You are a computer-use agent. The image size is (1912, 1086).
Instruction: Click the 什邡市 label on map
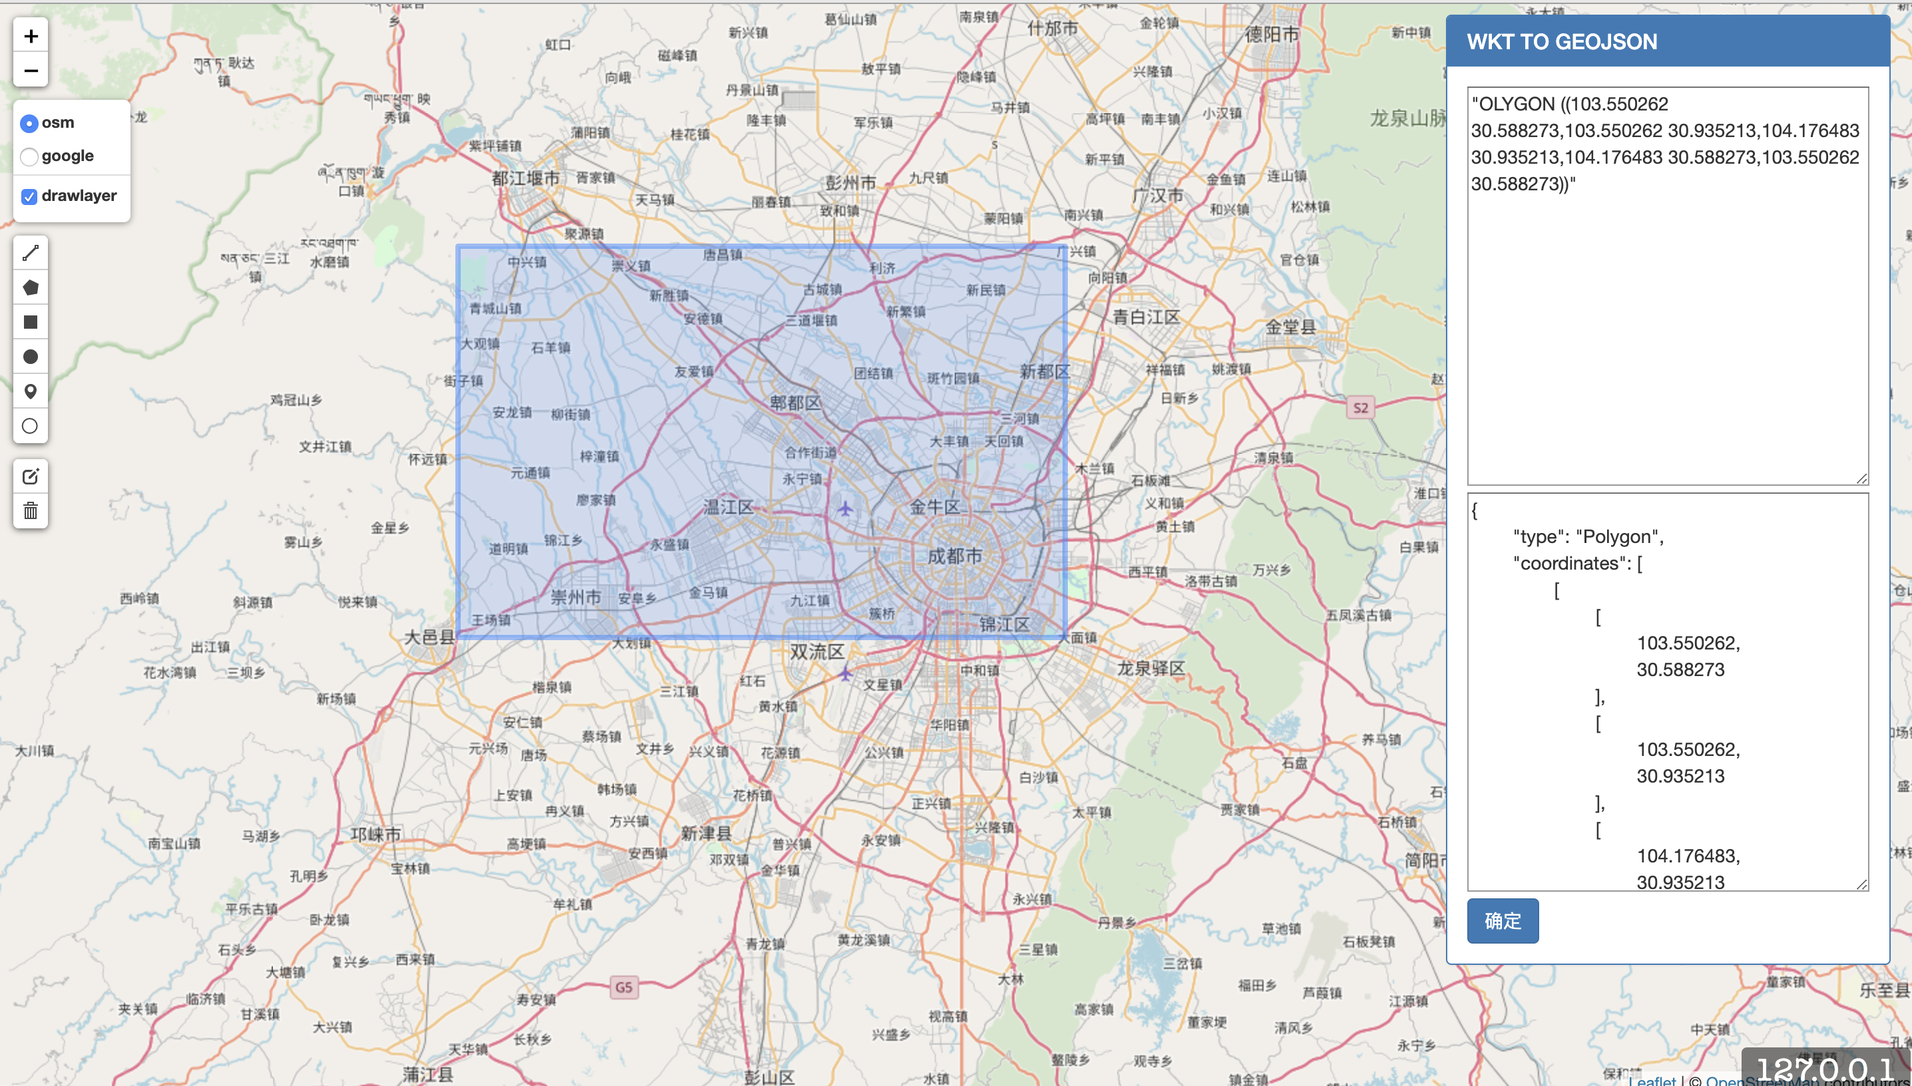click(1053, 29)
